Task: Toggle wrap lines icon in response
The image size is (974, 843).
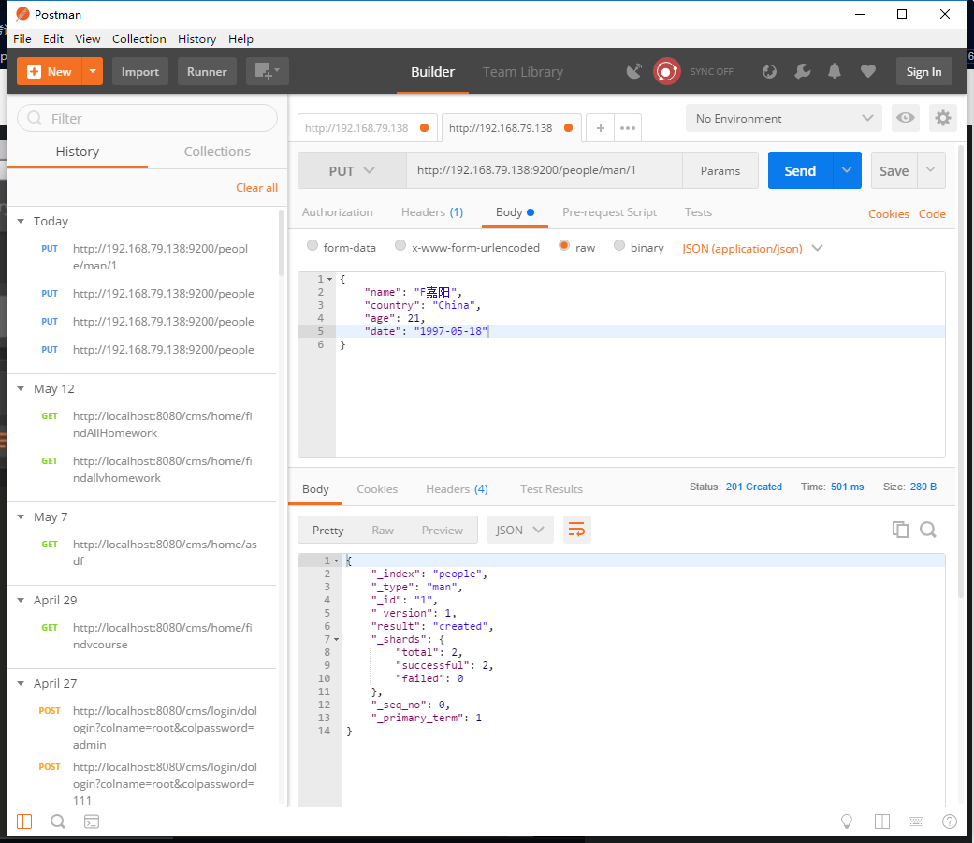Action: [x=576, y=530]
